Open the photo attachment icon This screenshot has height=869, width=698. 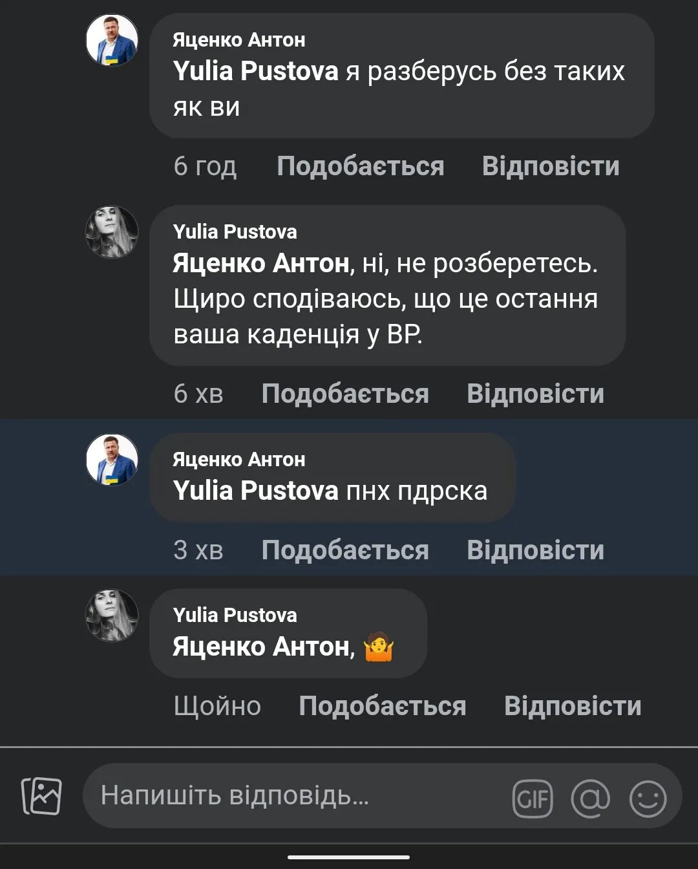pyautogui.click(x=42, y=795)
